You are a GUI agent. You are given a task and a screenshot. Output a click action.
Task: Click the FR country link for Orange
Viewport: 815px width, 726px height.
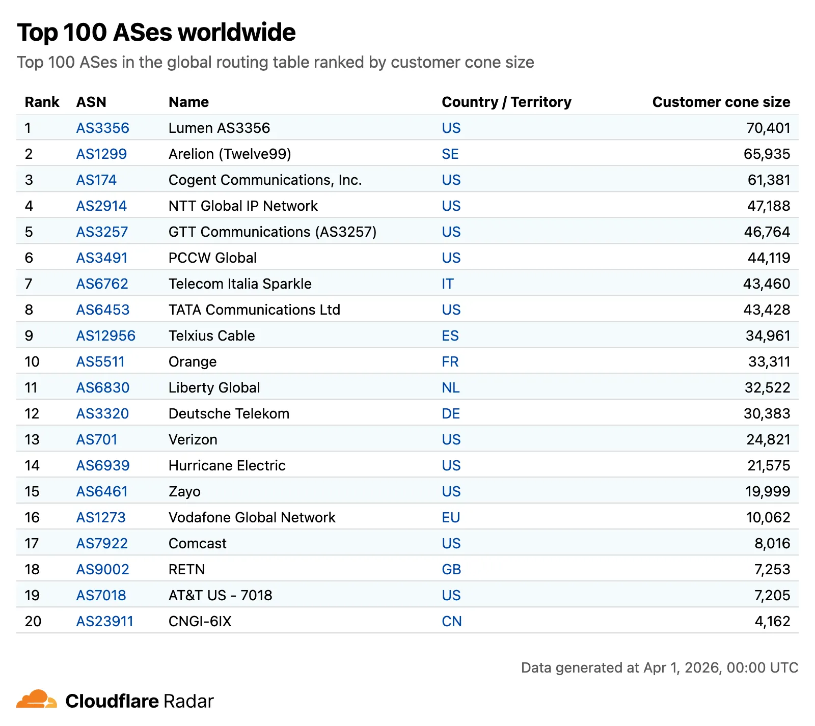450,361
